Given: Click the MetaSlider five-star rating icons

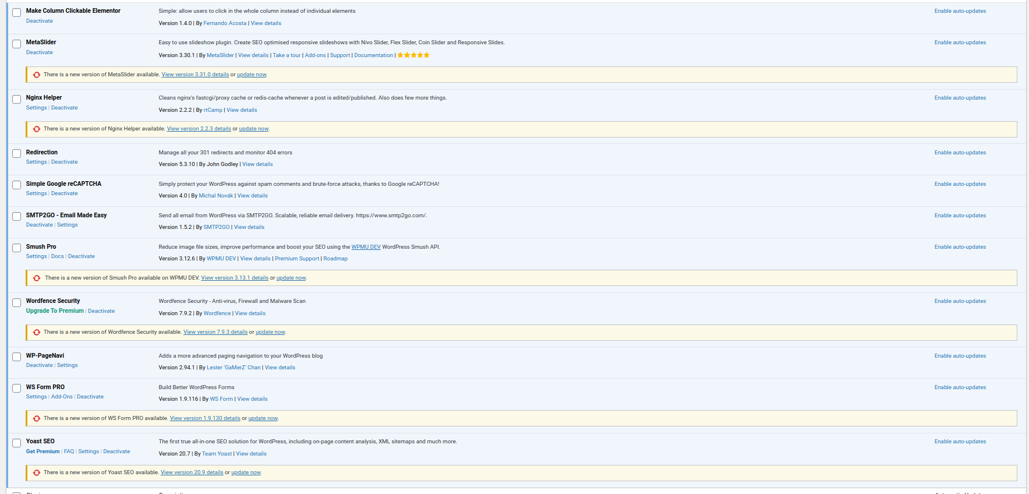Looking at the screenshot, I should tap(413, 55).
